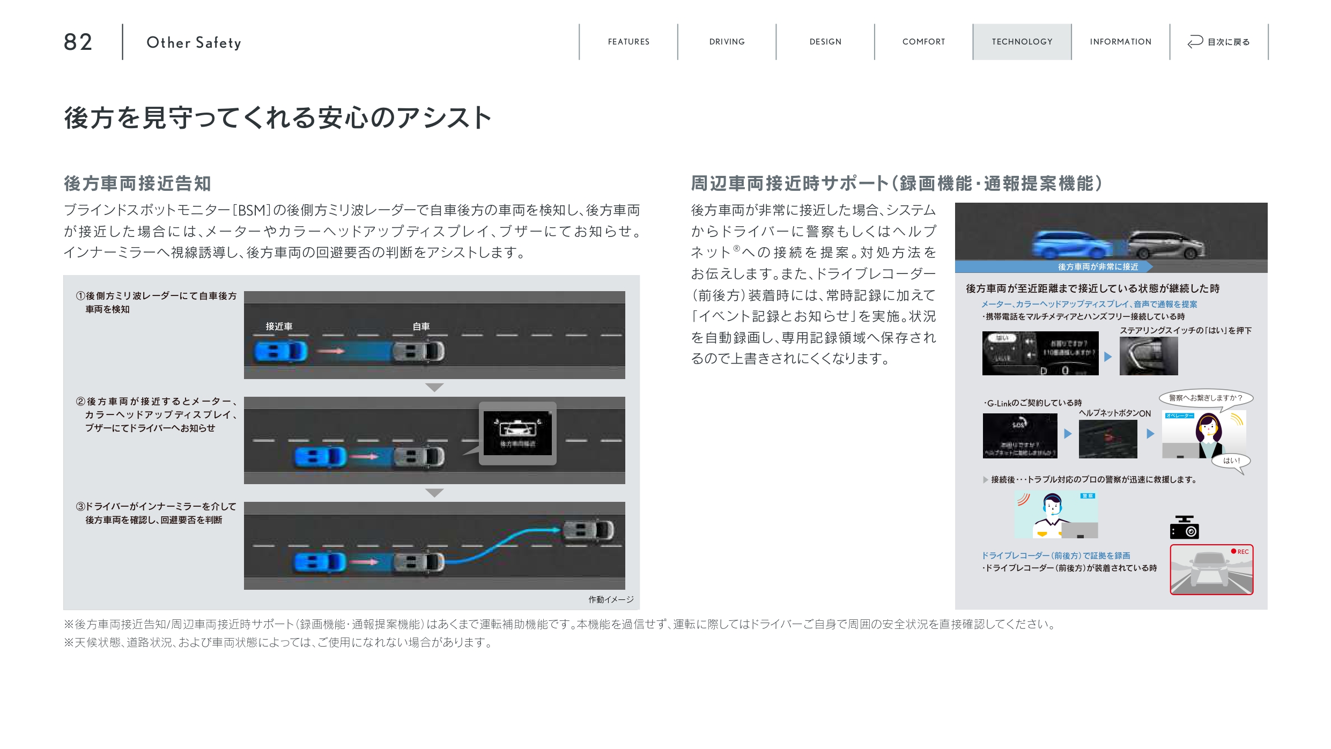Switch to the DRIVING tab

(x=727, y=42)
